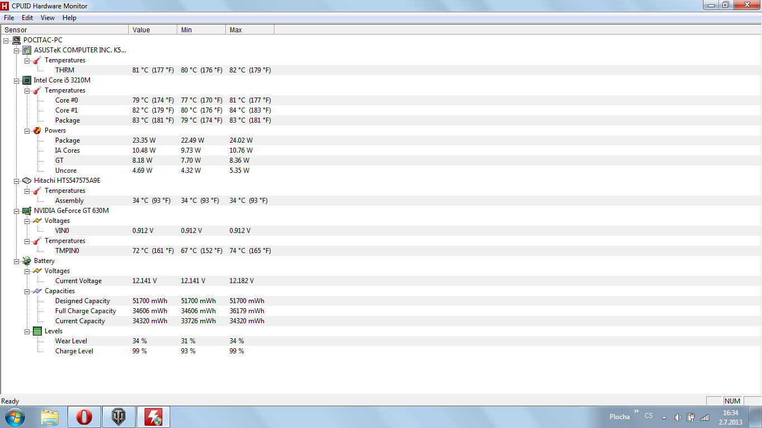The image size is (762, 428).
Task: Select the IA Cores power row
Action: (381, 150)
